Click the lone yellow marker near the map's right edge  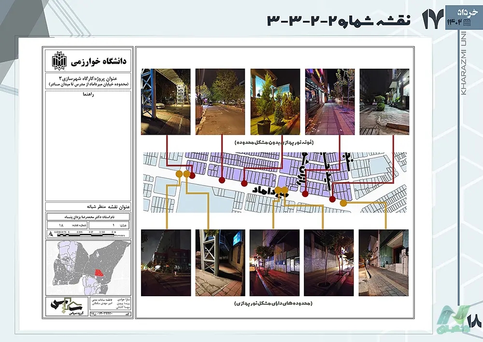click(x=343, y=203)
